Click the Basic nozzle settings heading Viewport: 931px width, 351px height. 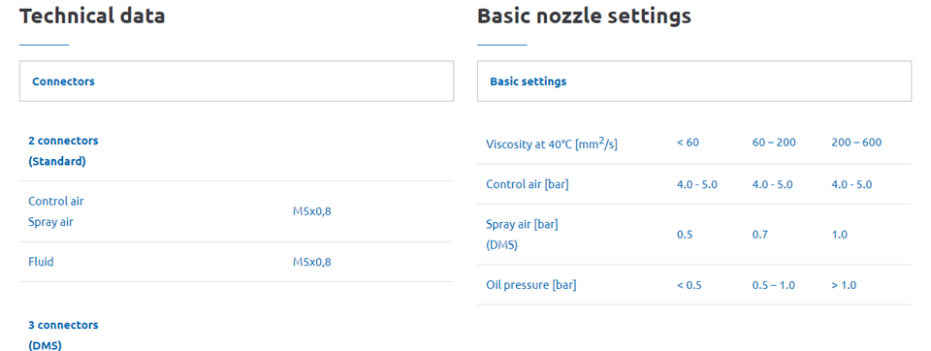[584, 16]
